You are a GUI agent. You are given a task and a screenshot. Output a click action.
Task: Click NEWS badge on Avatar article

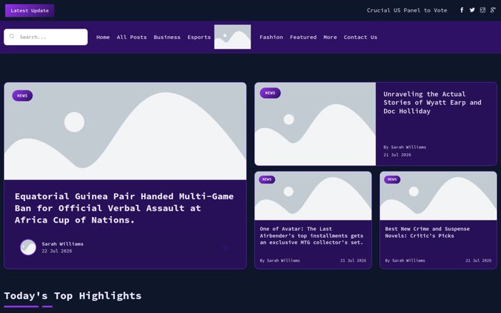pos(267,179)
